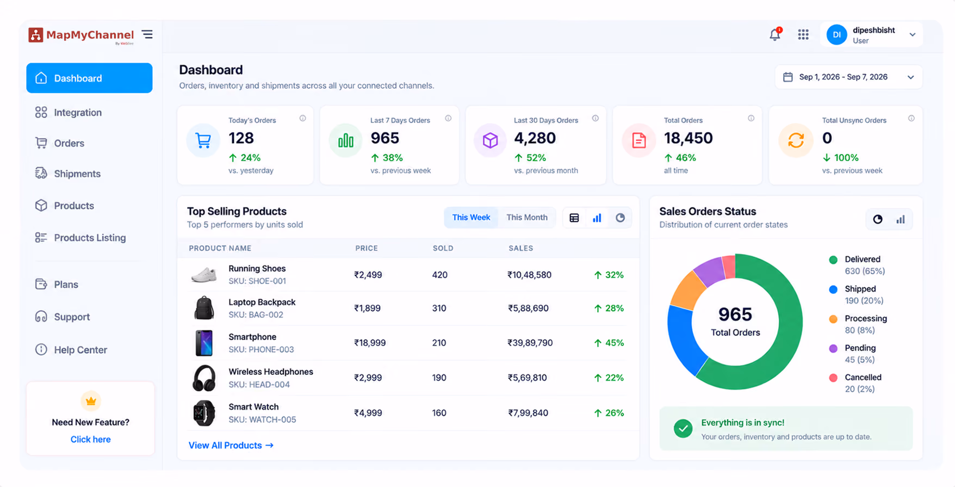Open the Sep 1 - Sep 7 date range dropdown

click(x=848, y=77)
